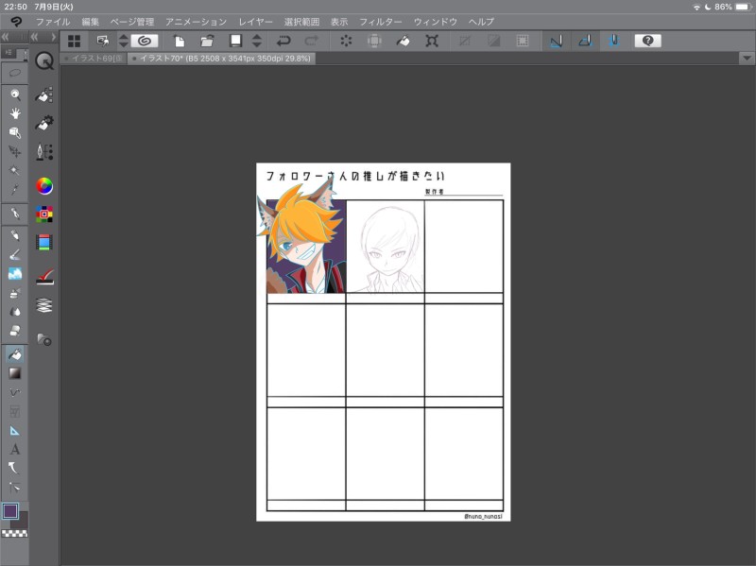
Task: Toggle Snap to Ruler
Action: [x=556, y=41]
